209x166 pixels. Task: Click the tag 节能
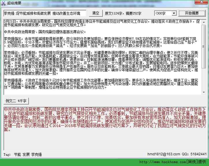[x=17, y=154]
